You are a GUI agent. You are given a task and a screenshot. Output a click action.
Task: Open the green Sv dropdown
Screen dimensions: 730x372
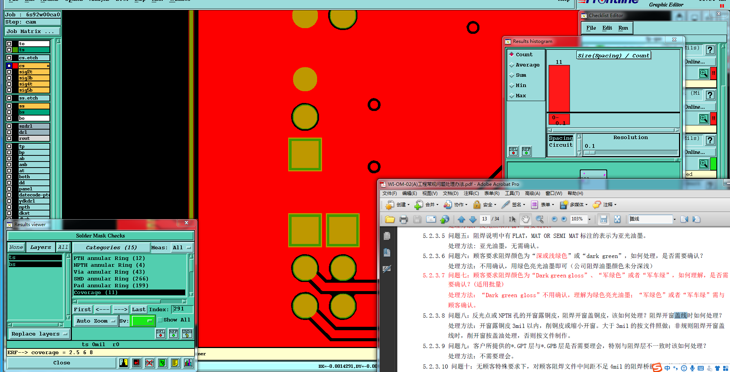[x=143, y=321]
